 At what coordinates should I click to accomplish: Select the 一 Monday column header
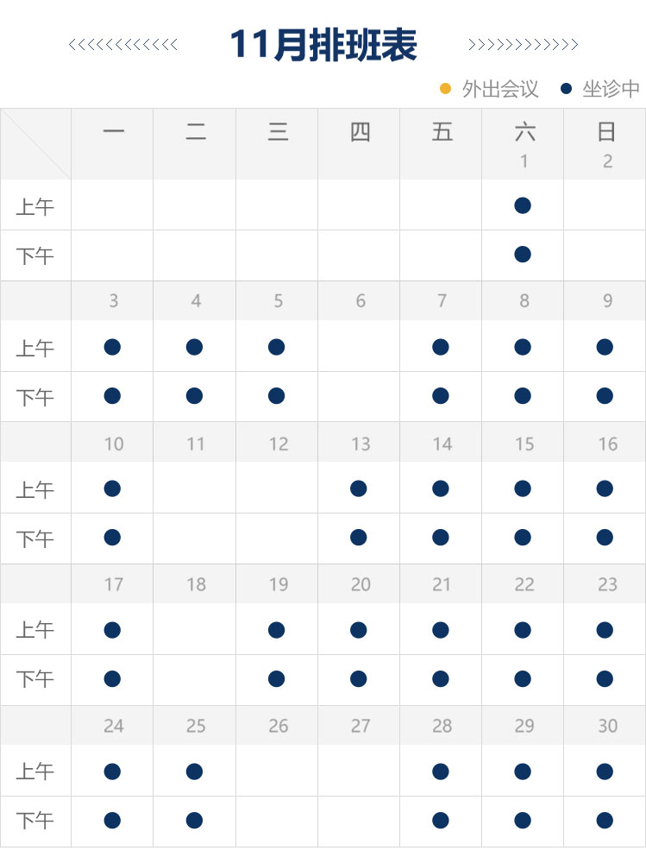point(113,132)
